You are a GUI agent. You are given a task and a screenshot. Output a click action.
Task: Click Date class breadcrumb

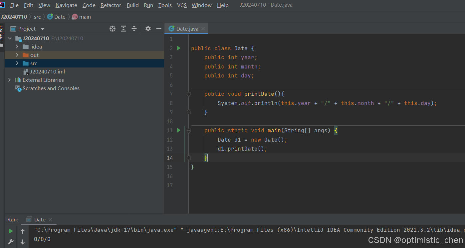(57, 17)
